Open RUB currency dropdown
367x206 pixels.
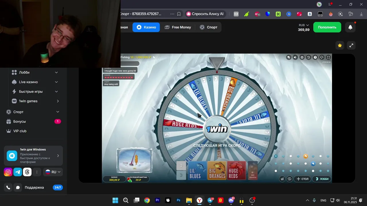point(304,25)
